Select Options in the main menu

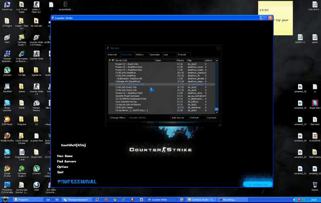click(63, 167)
